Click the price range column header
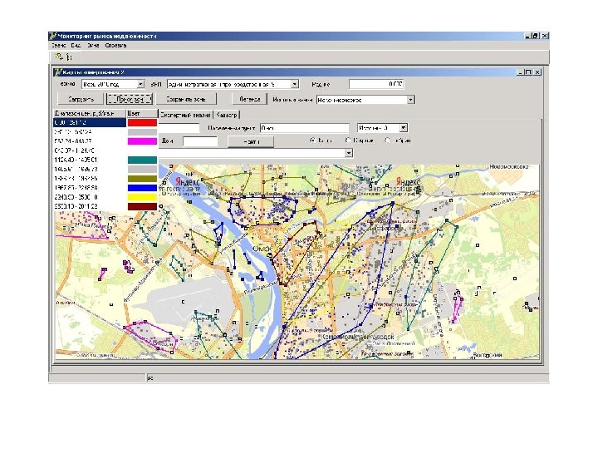598x449 pixels. [x=90, y=113]
